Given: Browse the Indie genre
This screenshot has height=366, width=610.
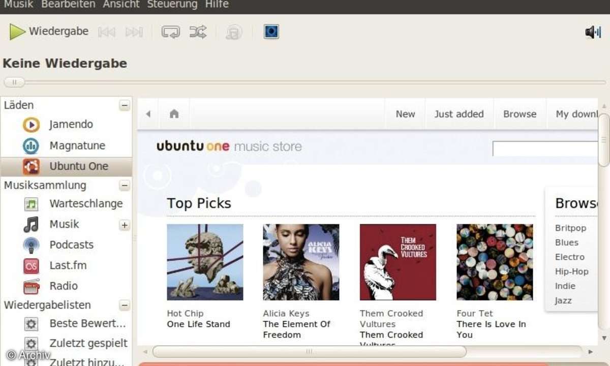Looking at the screenshot, I should coord(565,286).
